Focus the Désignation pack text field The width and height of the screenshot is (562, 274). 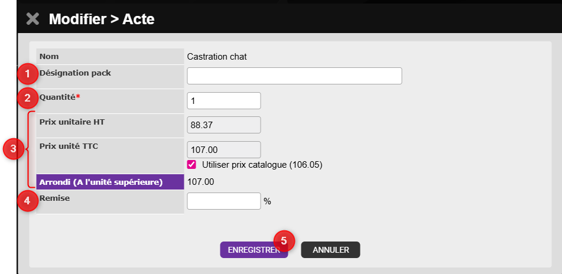294,76
